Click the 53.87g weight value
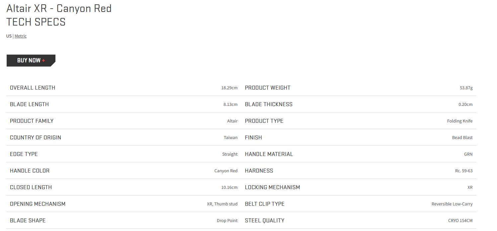497x231 pixels. tap(466, 88)
